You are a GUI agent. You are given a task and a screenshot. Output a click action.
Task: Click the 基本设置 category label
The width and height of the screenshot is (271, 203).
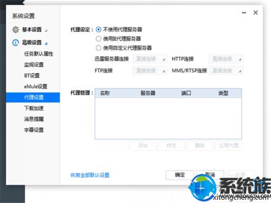[32, 30]
